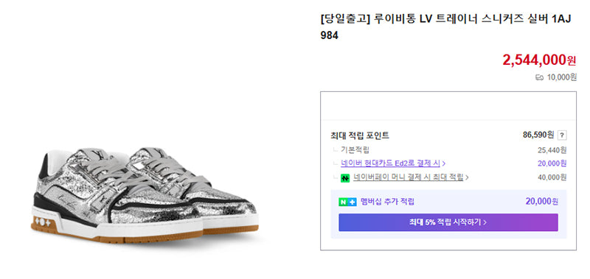Open the 네이버 현대카드 Ed2로 결제 시 link

pos(391,163)
